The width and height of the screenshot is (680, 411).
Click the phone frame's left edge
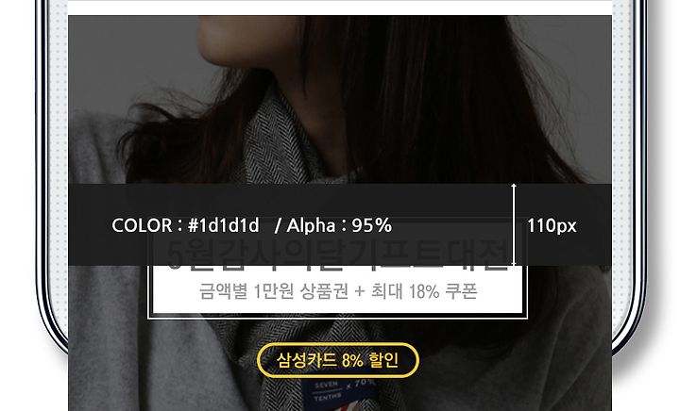(x=42, y=173)
